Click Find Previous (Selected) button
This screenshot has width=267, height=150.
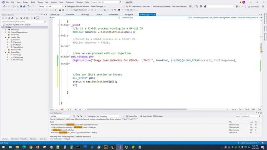coord(161,7)
